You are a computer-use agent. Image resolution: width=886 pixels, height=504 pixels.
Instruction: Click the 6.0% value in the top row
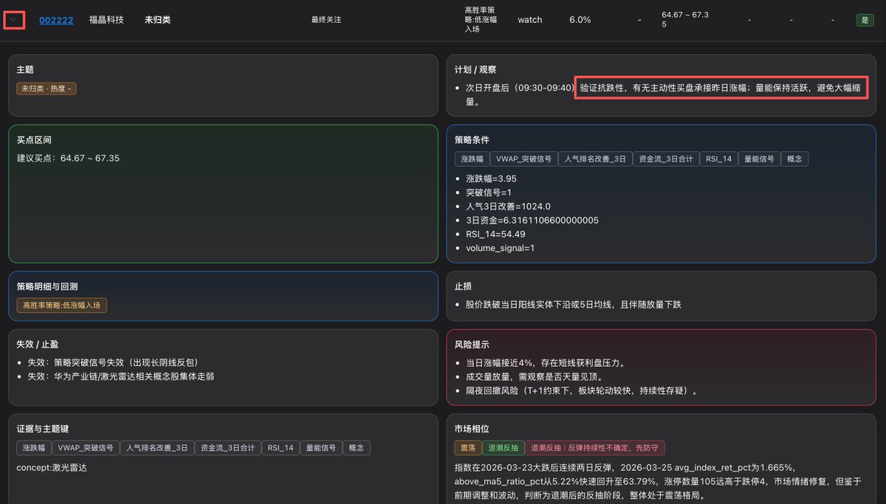point(580,20)
